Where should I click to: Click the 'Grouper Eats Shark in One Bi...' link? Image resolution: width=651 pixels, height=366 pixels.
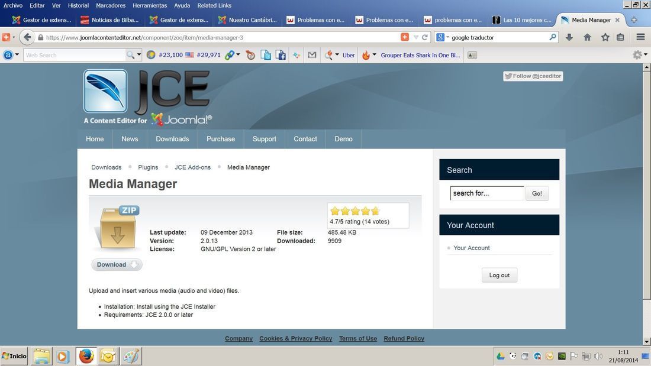(420, 55)
